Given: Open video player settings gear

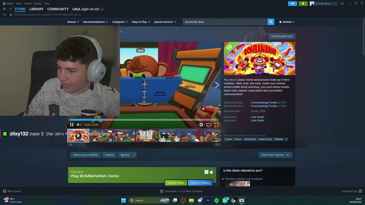Looking at the screenshot, I should coord(201,125).
